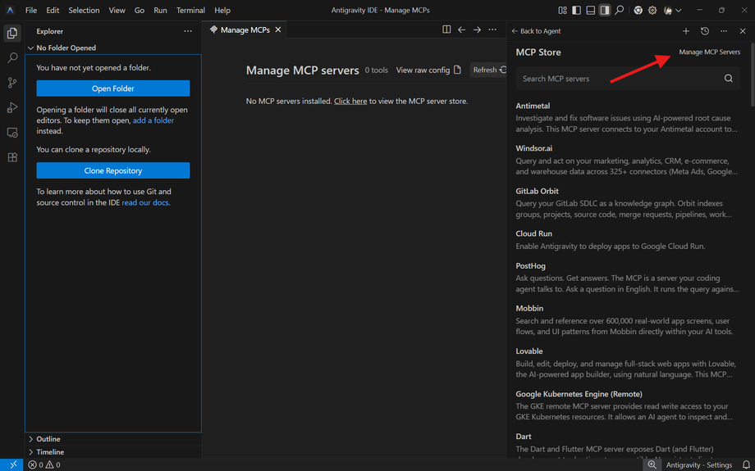Open the Antimetal MCP server entry

click(x=628, y=117)
